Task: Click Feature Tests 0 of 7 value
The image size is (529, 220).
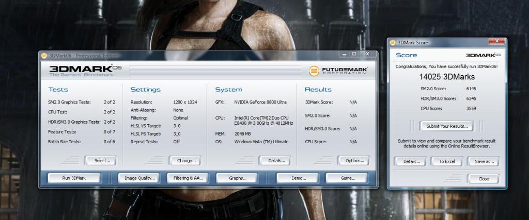Action: [x=110, y=132]
